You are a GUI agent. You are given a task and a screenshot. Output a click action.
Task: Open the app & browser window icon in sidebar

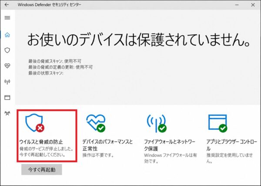click(x=7, y=98)
